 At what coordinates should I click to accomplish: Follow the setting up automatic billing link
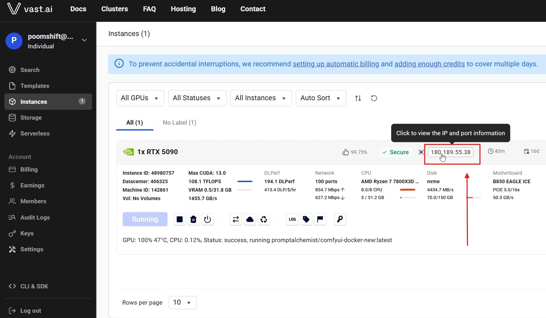pos(336,64)
